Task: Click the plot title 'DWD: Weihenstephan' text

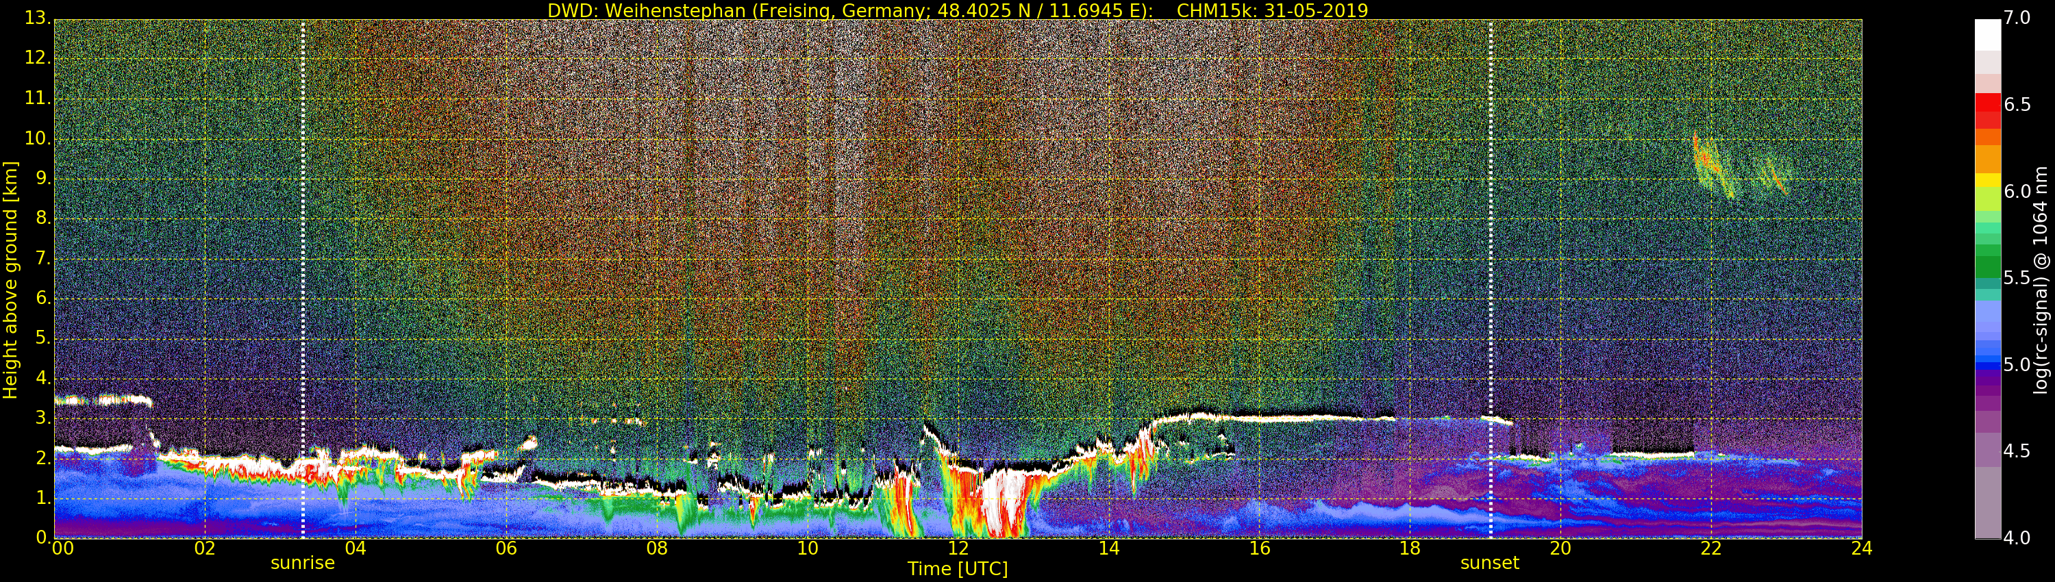Action: (x=645, y=10)
